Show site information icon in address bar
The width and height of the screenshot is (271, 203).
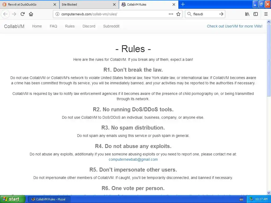57,14
